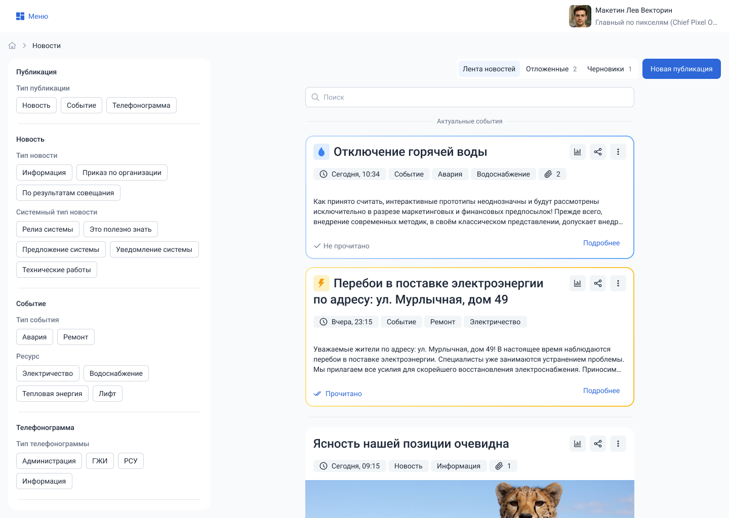The width and height of the screenshot is (729, 518).
Task: Click Ремонт tag on electricity outage card
Action: coord(443,322)
